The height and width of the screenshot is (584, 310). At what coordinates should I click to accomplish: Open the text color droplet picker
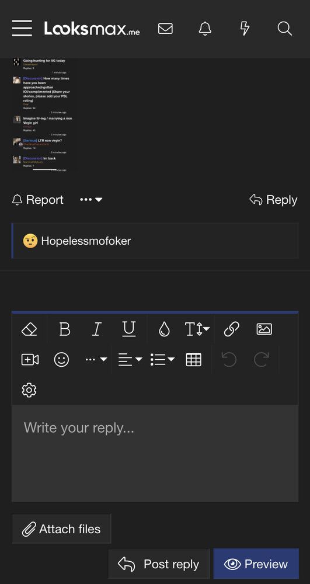[164, 329]
